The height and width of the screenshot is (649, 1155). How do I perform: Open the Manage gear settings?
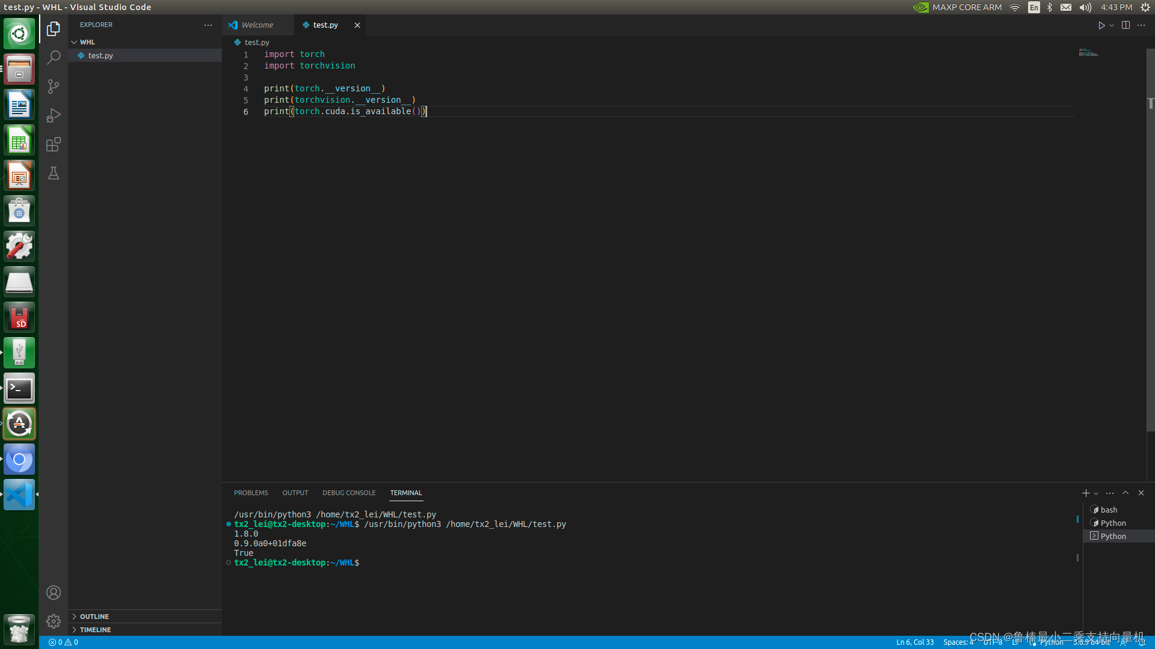(54, 621)
